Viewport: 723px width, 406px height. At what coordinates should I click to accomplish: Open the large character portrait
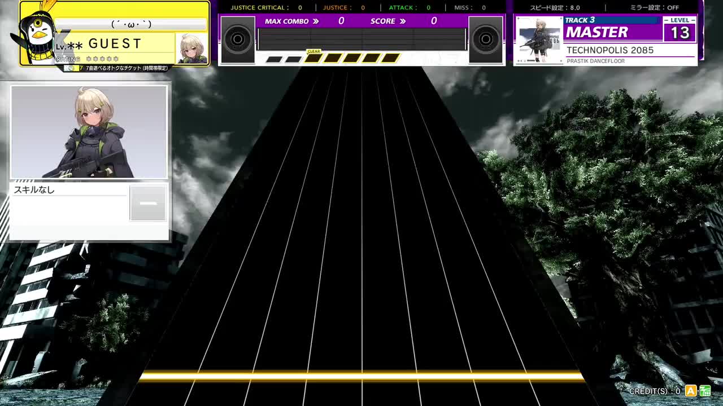89,132
